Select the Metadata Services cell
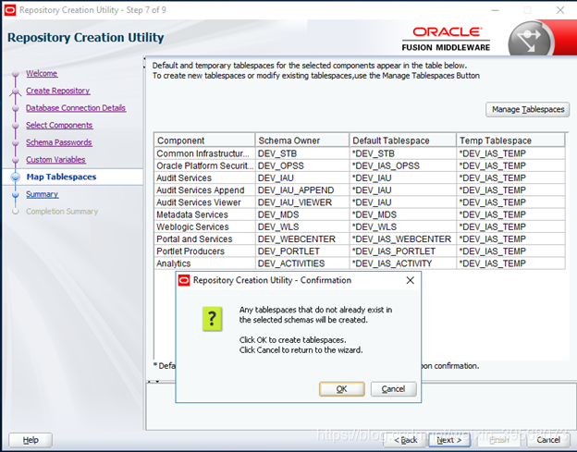The width and height of the screenshot is (577, 452). [204, 214]
